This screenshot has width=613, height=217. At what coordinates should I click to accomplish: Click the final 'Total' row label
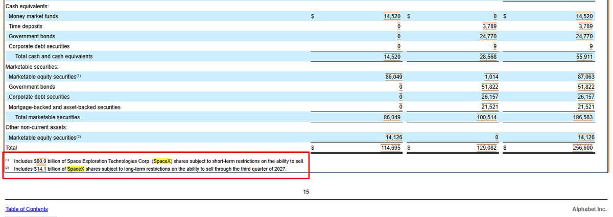(11, 147)
